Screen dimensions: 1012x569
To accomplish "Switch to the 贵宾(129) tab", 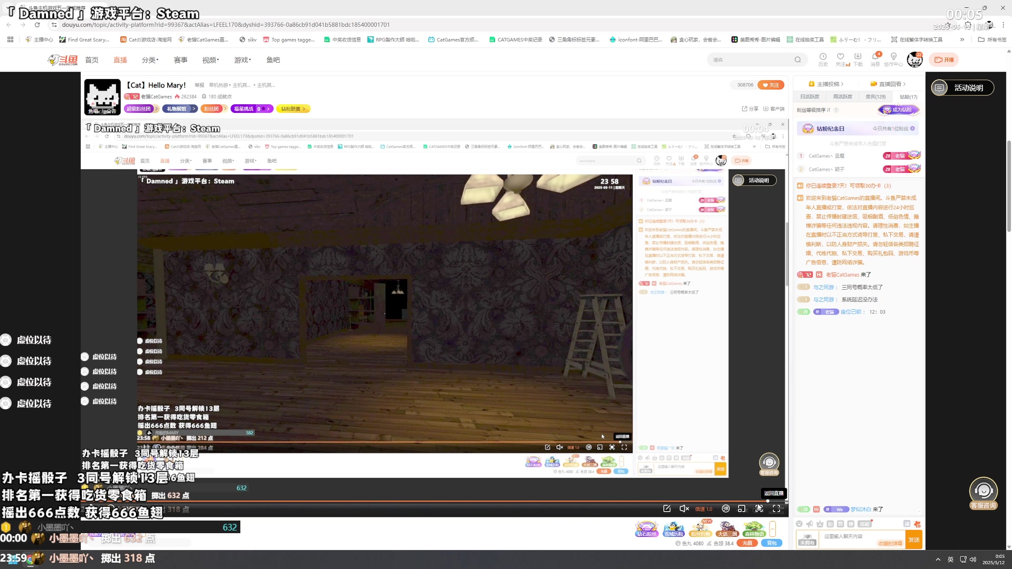I will click(875, 97).
